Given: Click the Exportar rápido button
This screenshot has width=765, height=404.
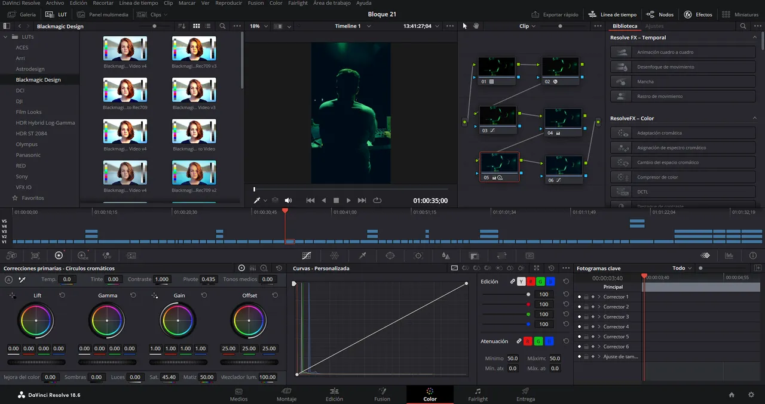Looking at the screenshot, I should 555,14.
